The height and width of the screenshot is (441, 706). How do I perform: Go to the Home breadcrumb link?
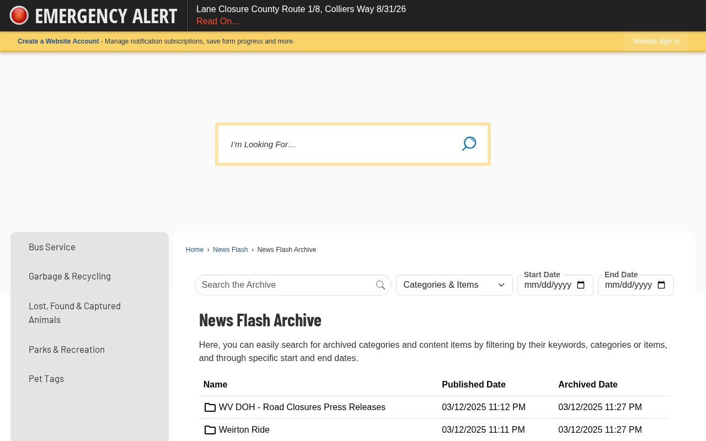click(195, 250)
